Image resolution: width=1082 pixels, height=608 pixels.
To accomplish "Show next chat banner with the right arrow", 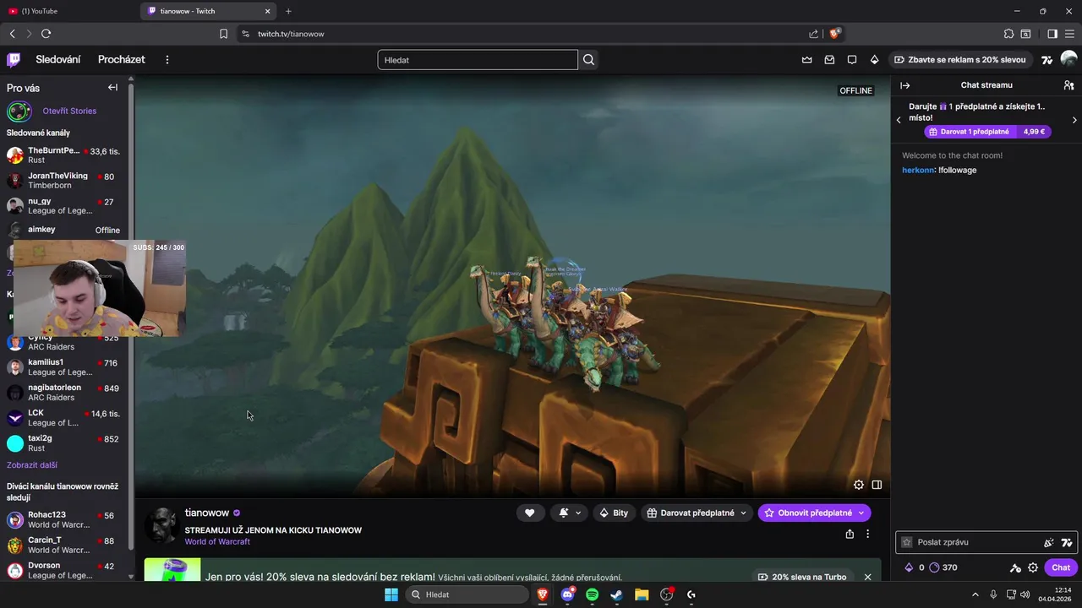I will [1074, 120].
